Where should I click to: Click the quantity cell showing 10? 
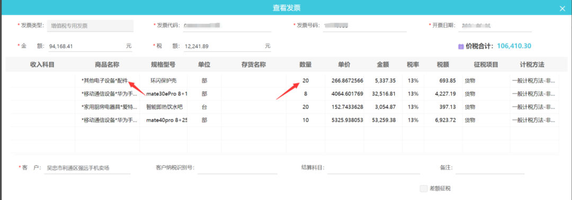(x=306, y=120)
